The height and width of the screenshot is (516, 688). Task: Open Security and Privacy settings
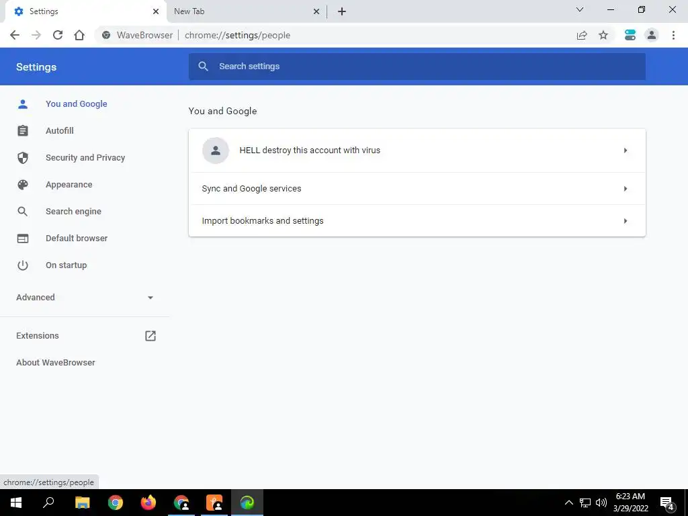[85, 157]
